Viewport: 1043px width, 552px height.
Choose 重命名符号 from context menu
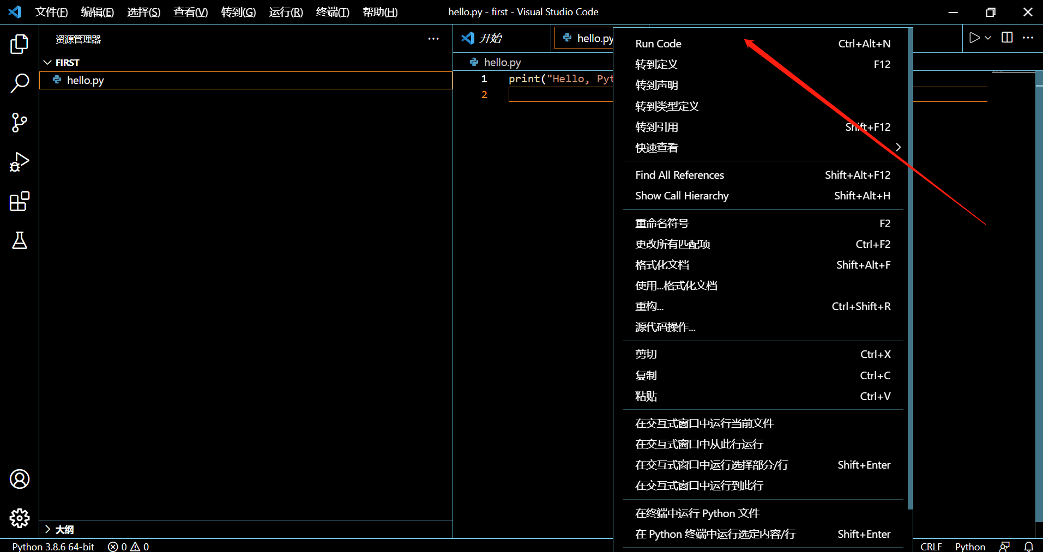click(x=763, y=223)
